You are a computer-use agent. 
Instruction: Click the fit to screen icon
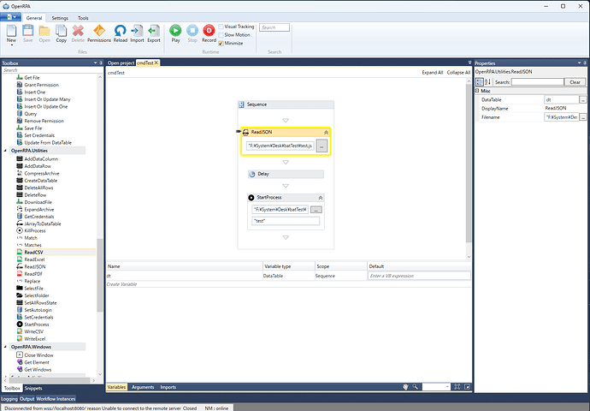pyautogui.click(x=457, y=387)
